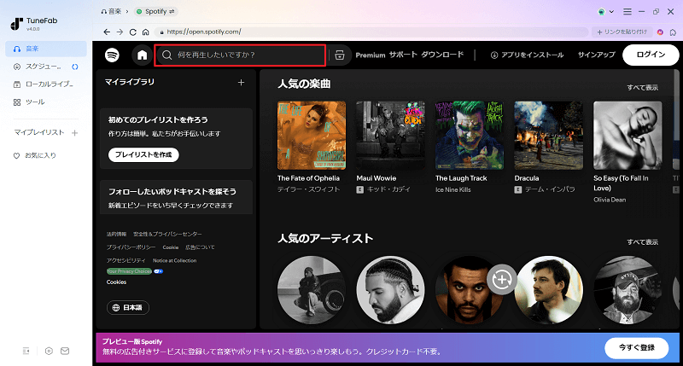Image resolution: width=683 pixels, height=366 pixels.
Task: Click Olivia Dean artist name
Action: pyautogui.click(x=610, y=200)
